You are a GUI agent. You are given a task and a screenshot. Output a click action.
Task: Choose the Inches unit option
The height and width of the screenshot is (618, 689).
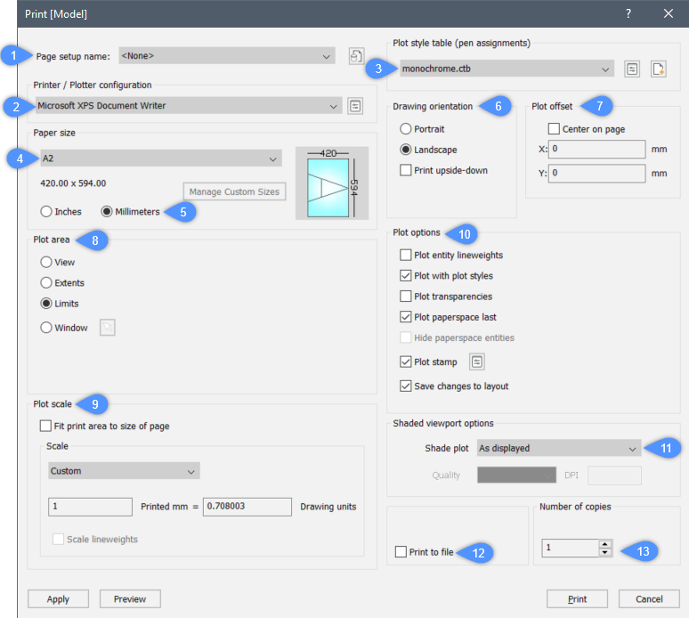coord(46,212)
